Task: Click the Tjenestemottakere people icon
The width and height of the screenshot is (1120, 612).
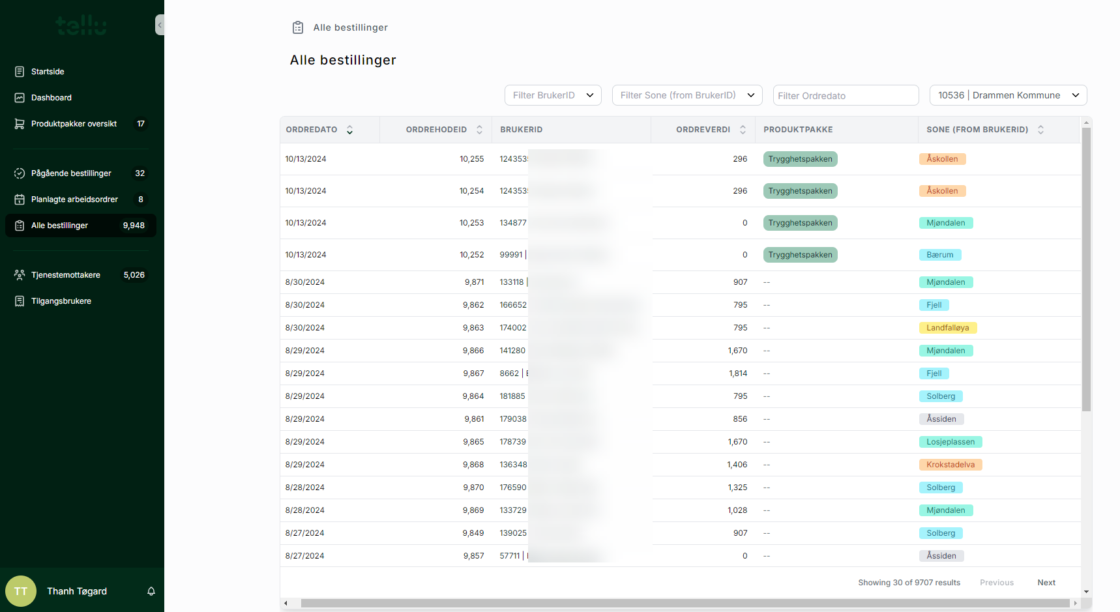Action: click(x=20, y=275)
